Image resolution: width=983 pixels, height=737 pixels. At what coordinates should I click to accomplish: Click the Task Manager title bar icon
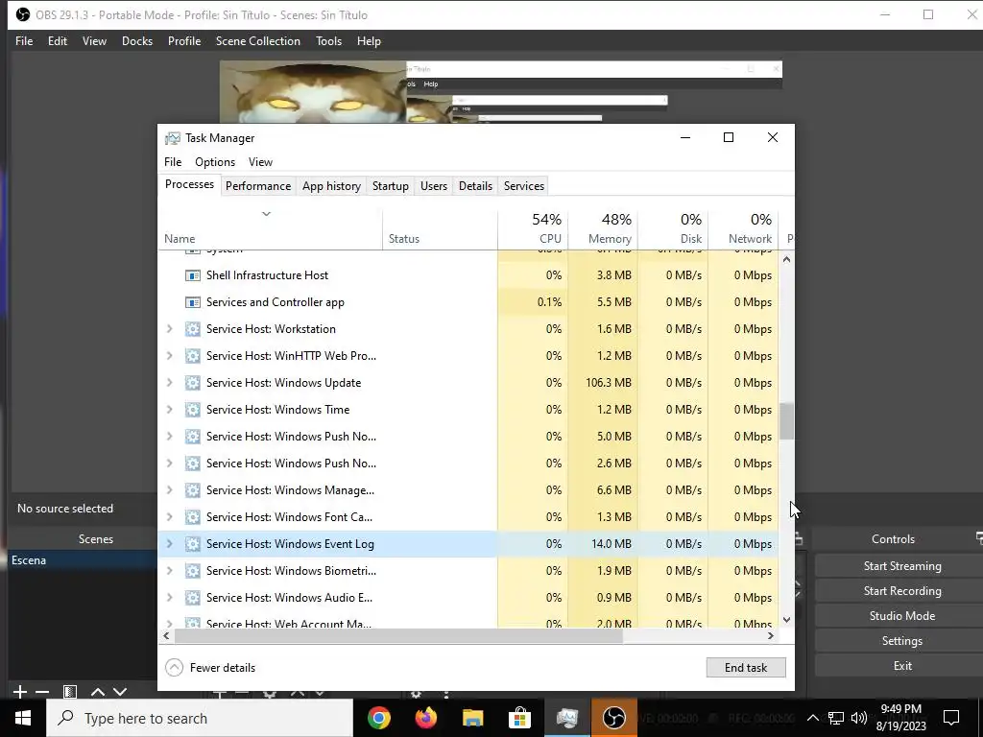coord(173,138)
